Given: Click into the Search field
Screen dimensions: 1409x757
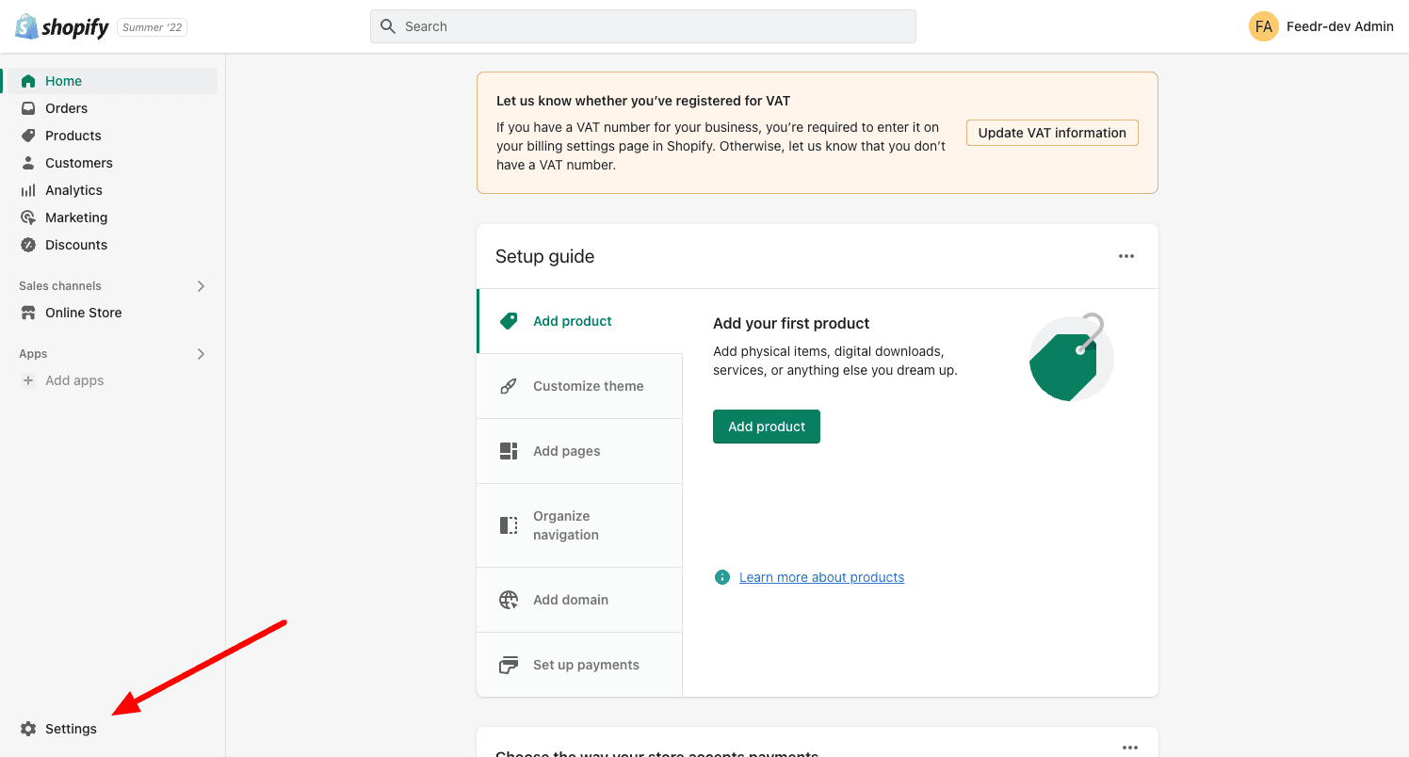Looking at the screenshot, I should click(x=643, y=26).
